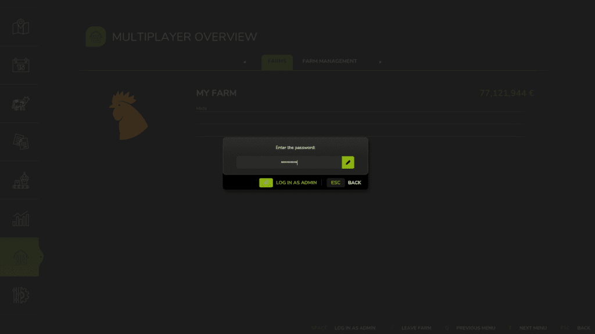Screen dimensions: 595x334
Task: Switch to the Farms tab
Action: click(x=277, y=61)
